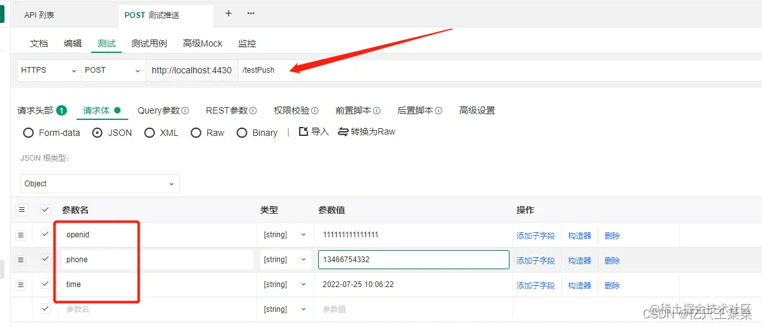Uncheck the time row checkbox

click(45, 284)
